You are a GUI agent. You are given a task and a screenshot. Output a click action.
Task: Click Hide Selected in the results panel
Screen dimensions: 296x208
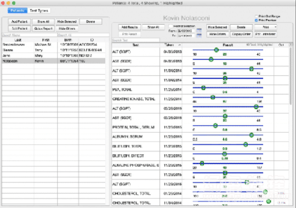click(x=218, y=27)
